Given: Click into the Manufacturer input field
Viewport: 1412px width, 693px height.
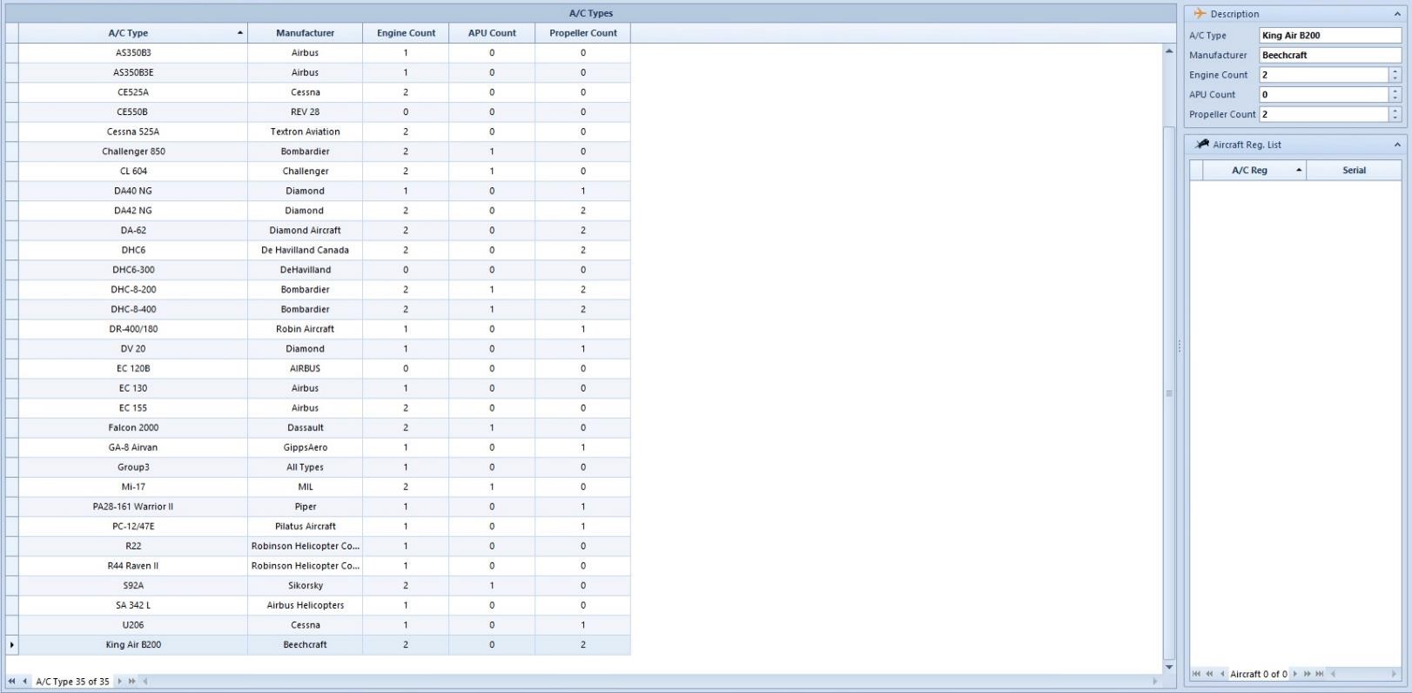Looking at the screenshot, I should click(1330, 55).
